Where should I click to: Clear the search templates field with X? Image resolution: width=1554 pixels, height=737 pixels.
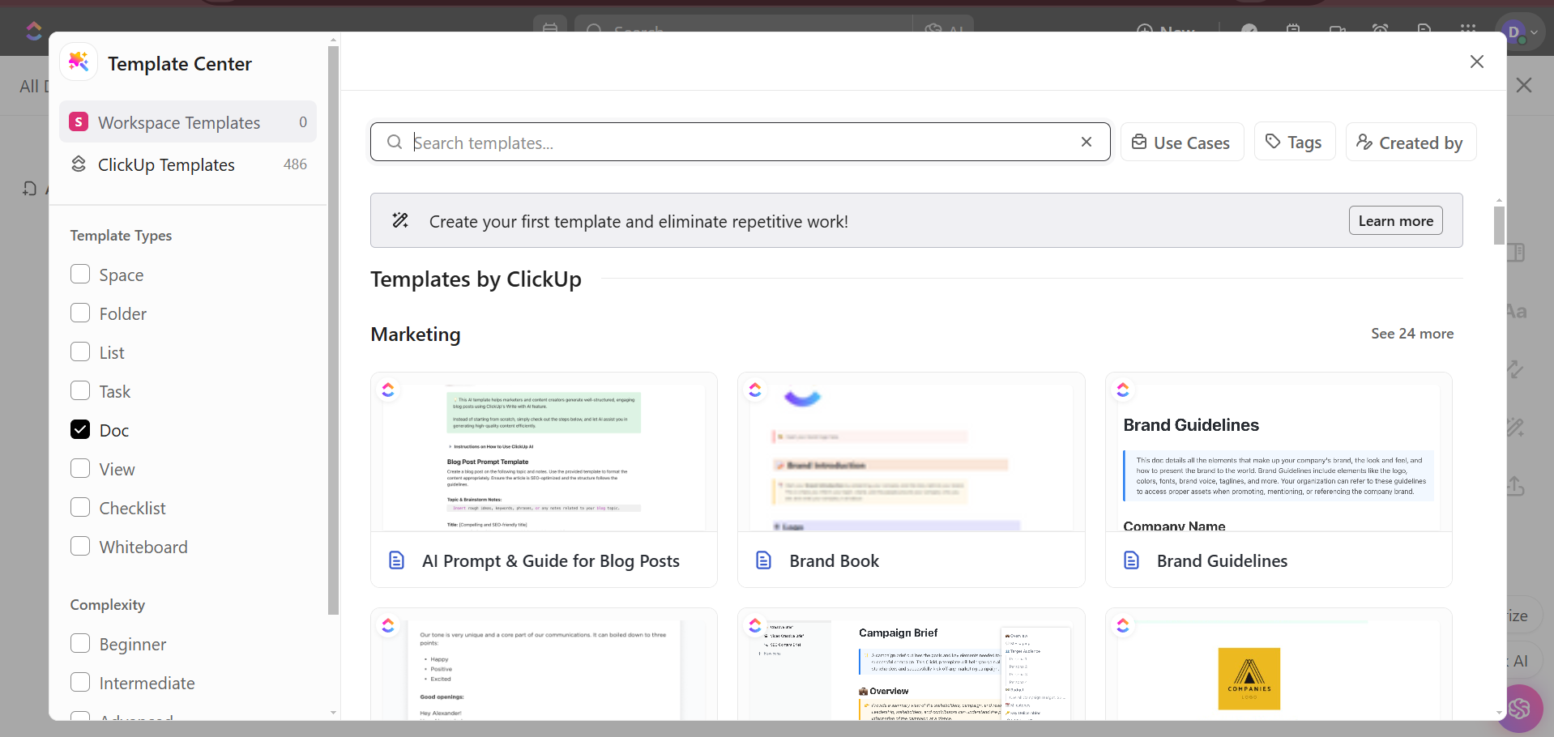coord(1087,142)
